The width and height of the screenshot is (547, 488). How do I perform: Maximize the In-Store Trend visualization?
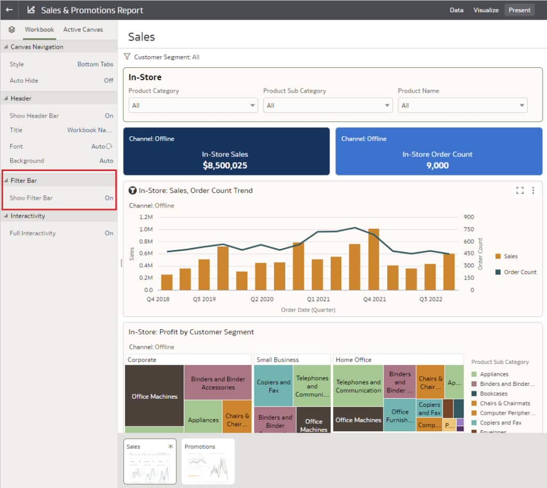click(x=520, y=190)
